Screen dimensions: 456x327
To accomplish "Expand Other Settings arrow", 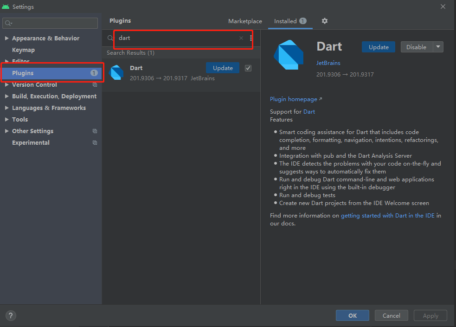I will 6,131.
